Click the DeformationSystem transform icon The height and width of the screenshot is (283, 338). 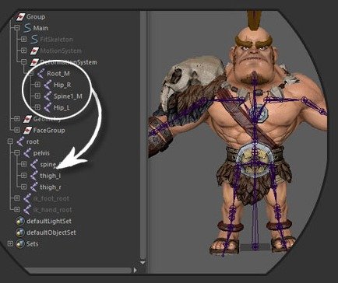(34, 62)
